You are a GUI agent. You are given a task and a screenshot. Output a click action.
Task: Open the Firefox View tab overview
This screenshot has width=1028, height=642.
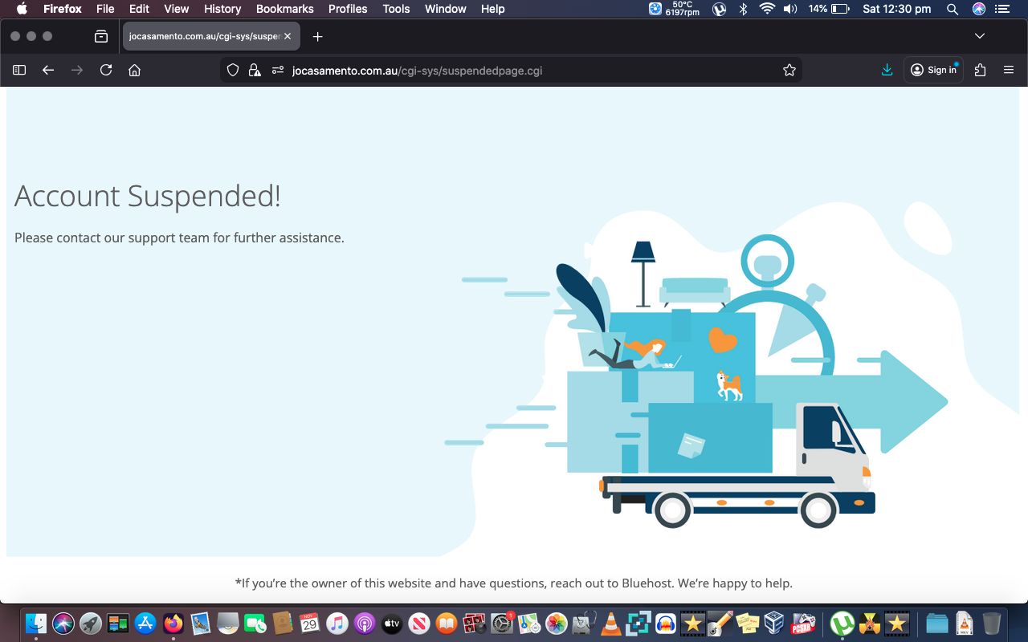coord(101,36)
